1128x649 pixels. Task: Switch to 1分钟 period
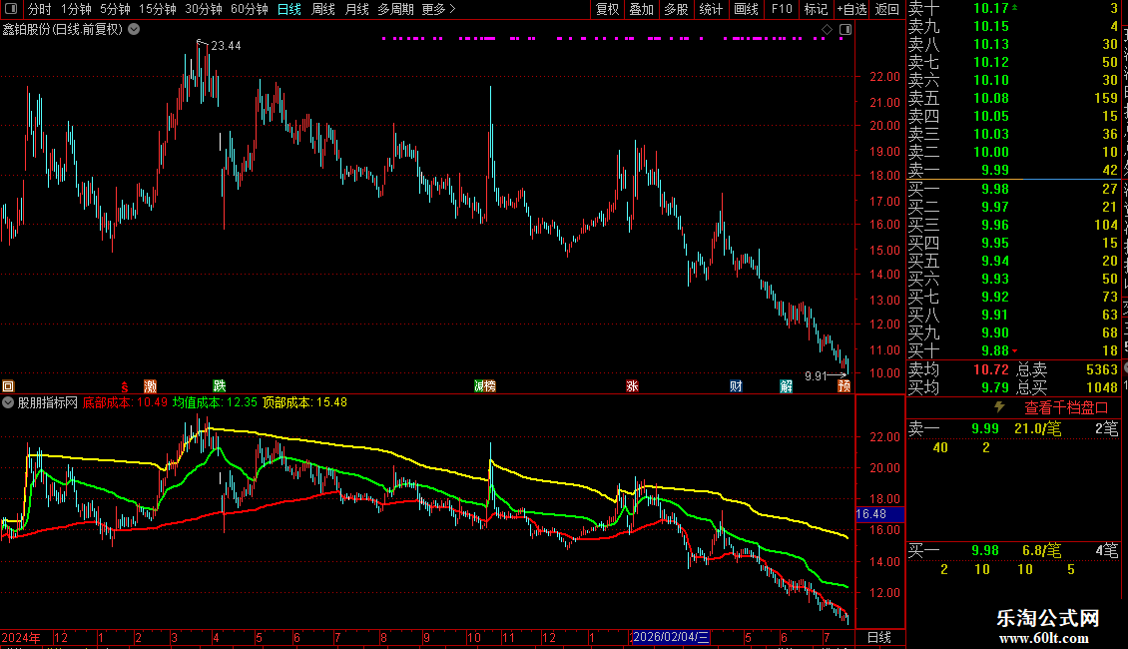[x=76, y=9]
